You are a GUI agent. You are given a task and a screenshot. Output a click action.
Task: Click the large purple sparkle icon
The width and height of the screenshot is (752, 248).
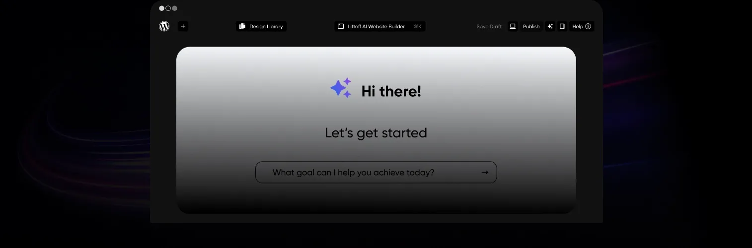tap(341, 88)
